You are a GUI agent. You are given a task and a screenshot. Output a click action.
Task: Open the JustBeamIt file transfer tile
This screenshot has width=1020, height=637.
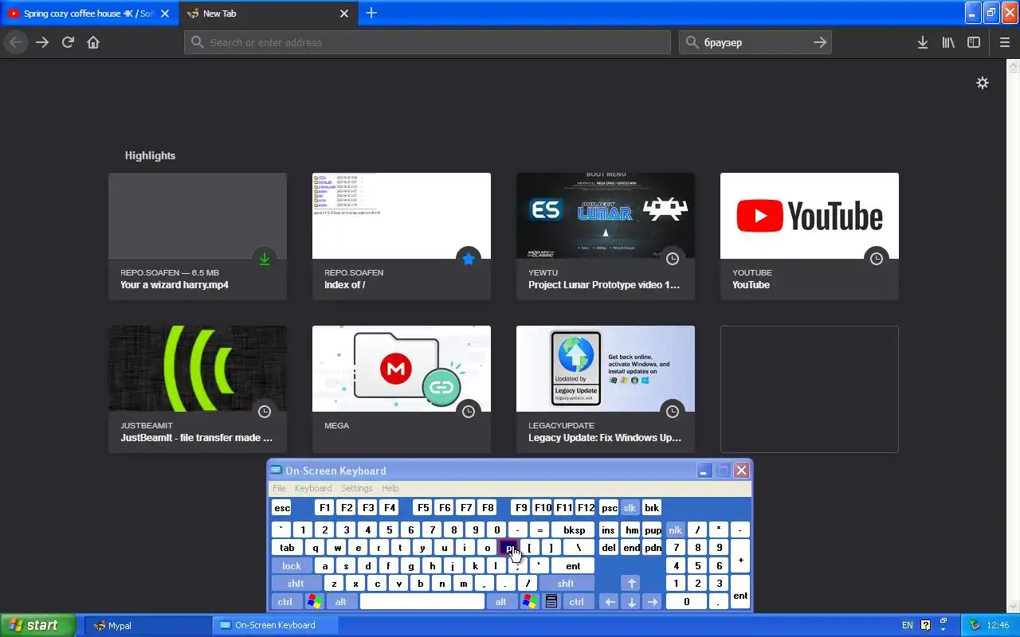[x=198, y=389]
